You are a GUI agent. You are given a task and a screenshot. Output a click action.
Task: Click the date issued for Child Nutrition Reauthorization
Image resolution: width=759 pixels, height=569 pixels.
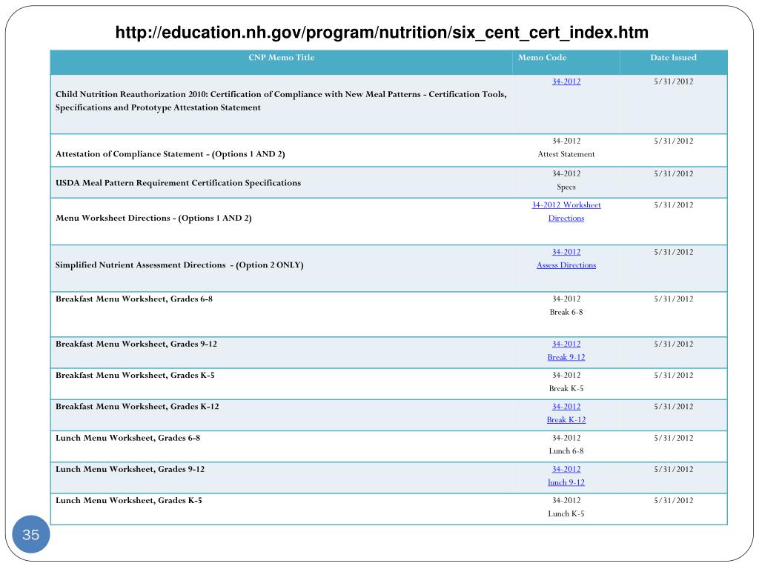point(673,81)
